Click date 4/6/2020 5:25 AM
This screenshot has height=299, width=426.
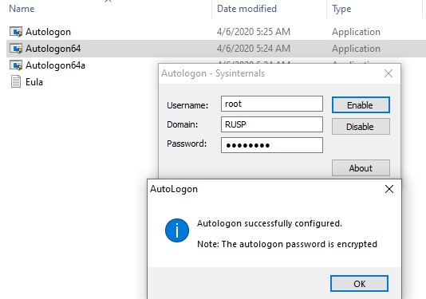[254, 32]
